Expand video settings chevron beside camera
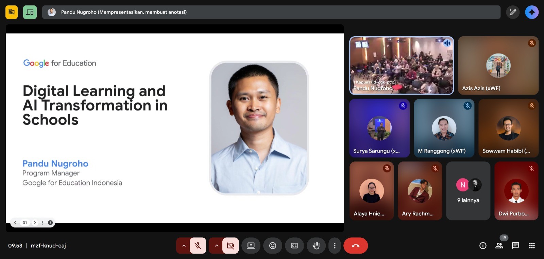The height and width of the screenshot is (259, 544). pos(217,246)
